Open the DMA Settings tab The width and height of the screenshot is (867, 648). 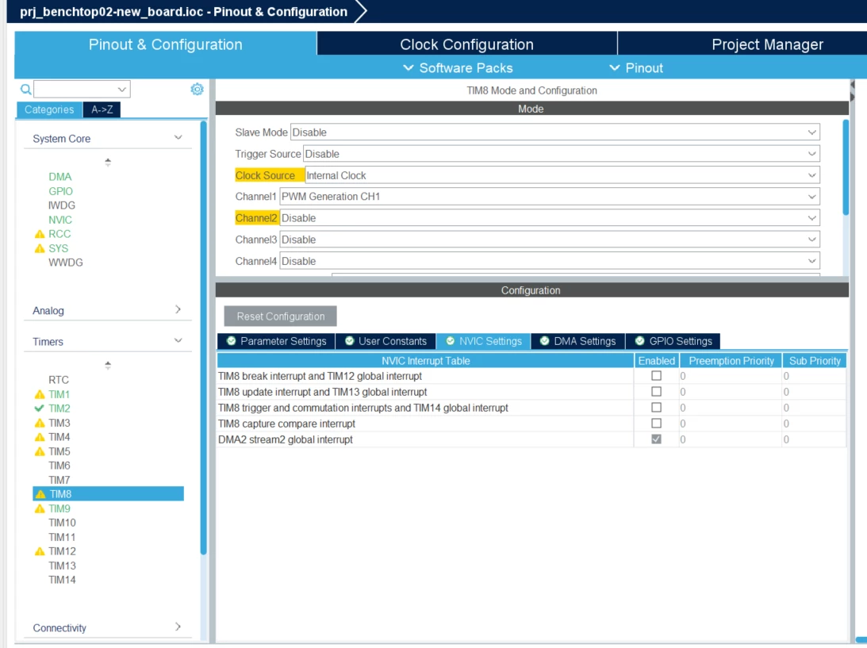[x=577, y=341]
